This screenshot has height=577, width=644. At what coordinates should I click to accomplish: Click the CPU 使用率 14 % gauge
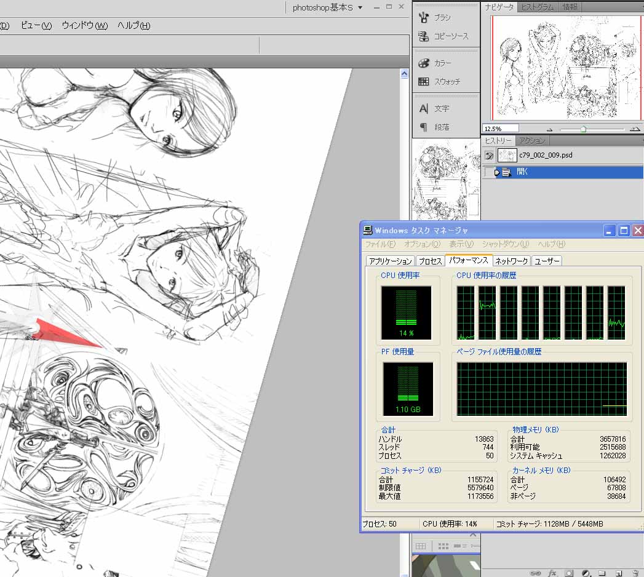[406, 313]
